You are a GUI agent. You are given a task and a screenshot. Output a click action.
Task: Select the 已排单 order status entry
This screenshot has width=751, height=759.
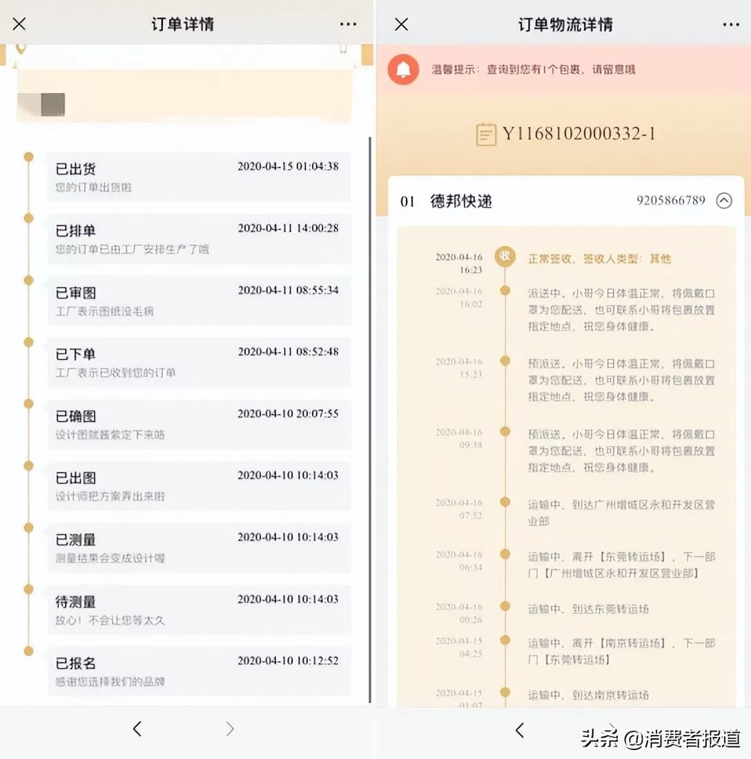(198, 238)
